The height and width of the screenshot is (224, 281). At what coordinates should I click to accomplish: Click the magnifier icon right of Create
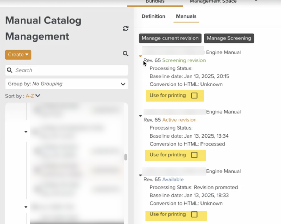pyautogui.click(x=125, y=54)
